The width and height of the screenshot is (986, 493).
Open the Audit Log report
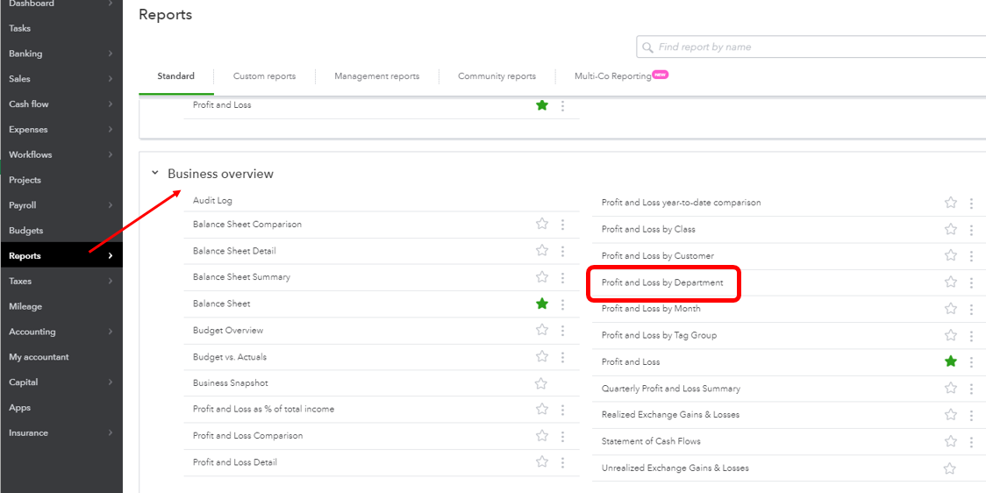tap(212, 201)
